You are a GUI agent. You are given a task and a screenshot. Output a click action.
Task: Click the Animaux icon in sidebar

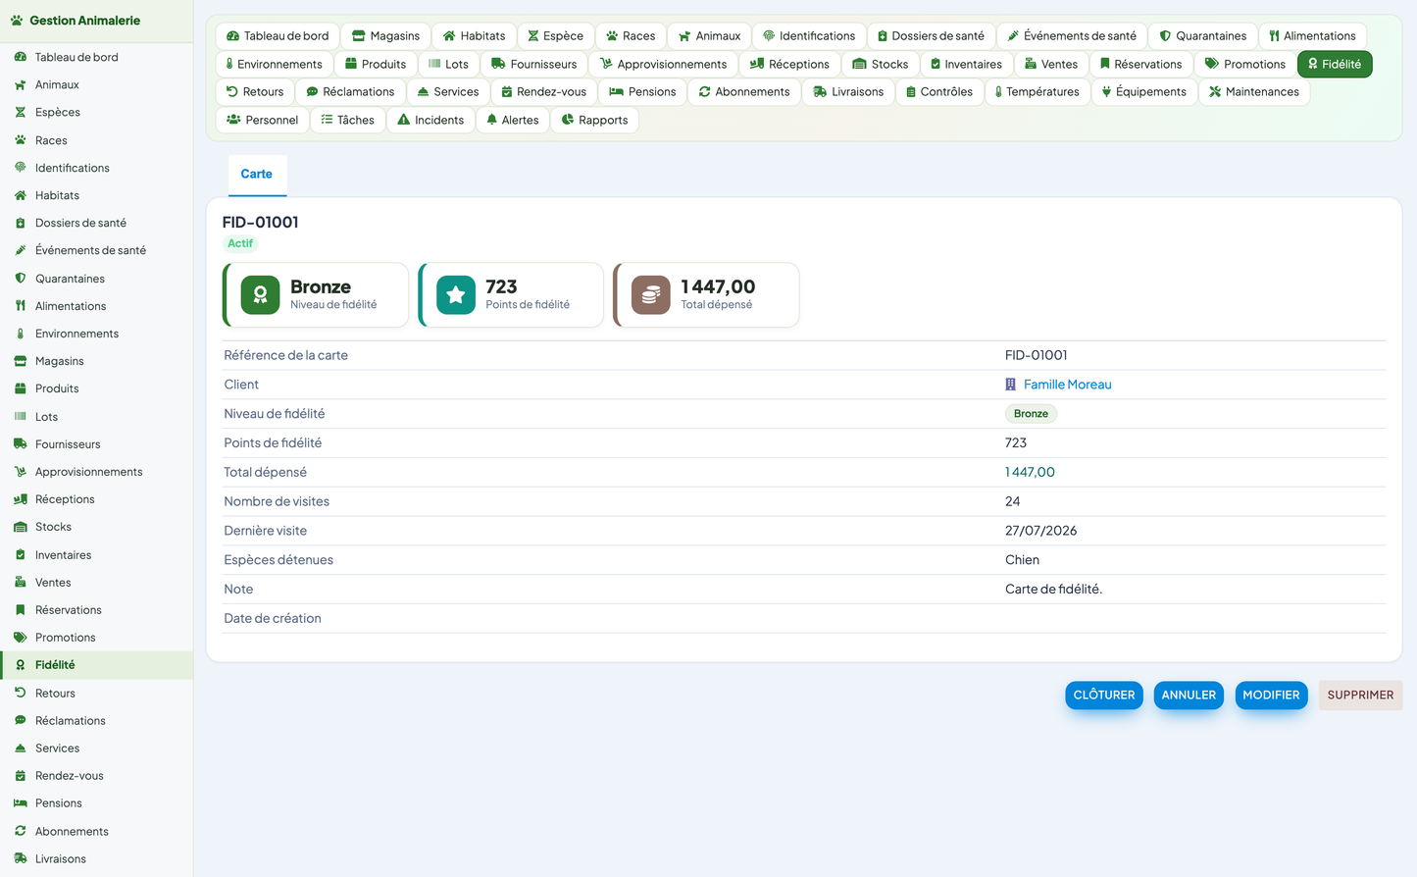pos(21,84)
